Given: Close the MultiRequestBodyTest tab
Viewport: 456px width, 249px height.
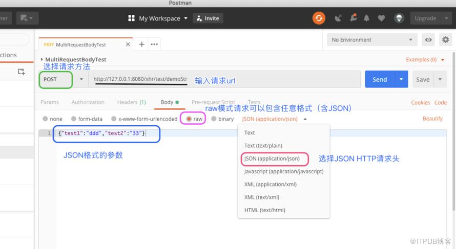Looking at the screenshot, I should coord(128,44).
